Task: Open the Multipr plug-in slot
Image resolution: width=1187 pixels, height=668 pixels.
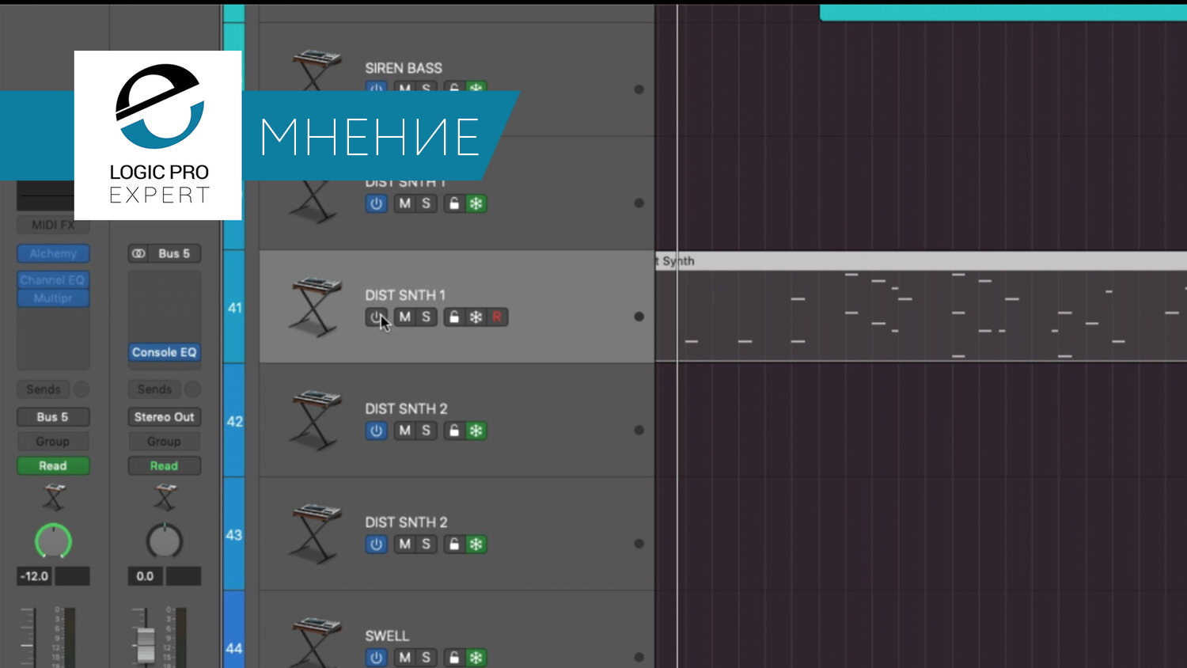Action: 53,298
